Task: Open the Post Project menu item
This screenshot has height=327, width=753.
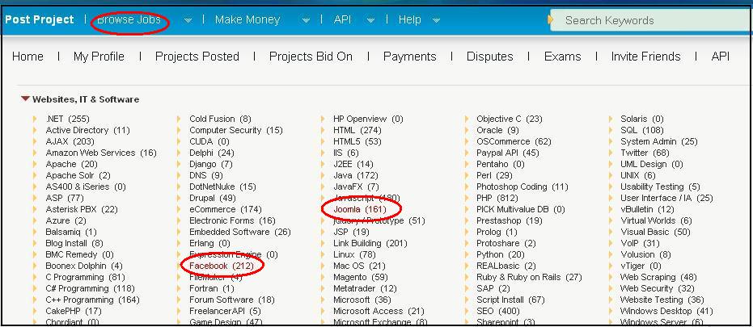Action: click(40, 19)
